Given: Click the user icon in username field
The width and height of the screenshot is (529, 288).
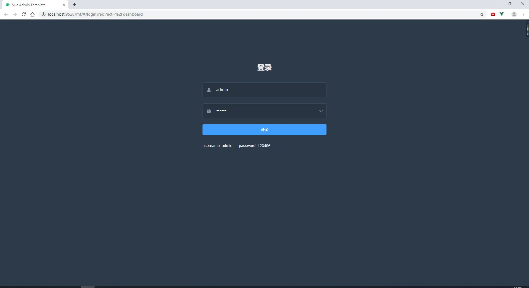Looking at the screenshot, I should coord(209,90).
